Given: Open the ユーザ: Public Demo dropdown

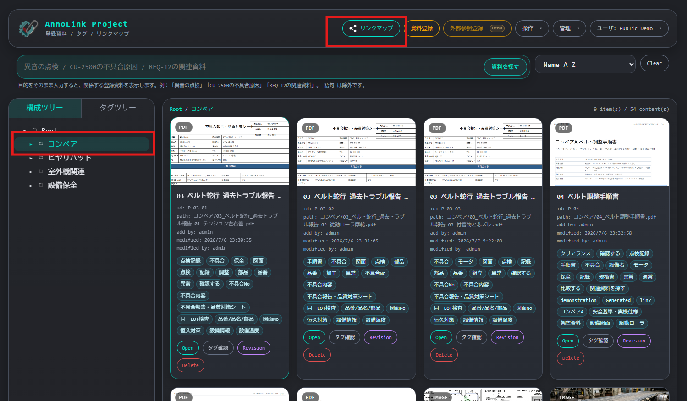Looking at the screenshot, I should 629,28.
